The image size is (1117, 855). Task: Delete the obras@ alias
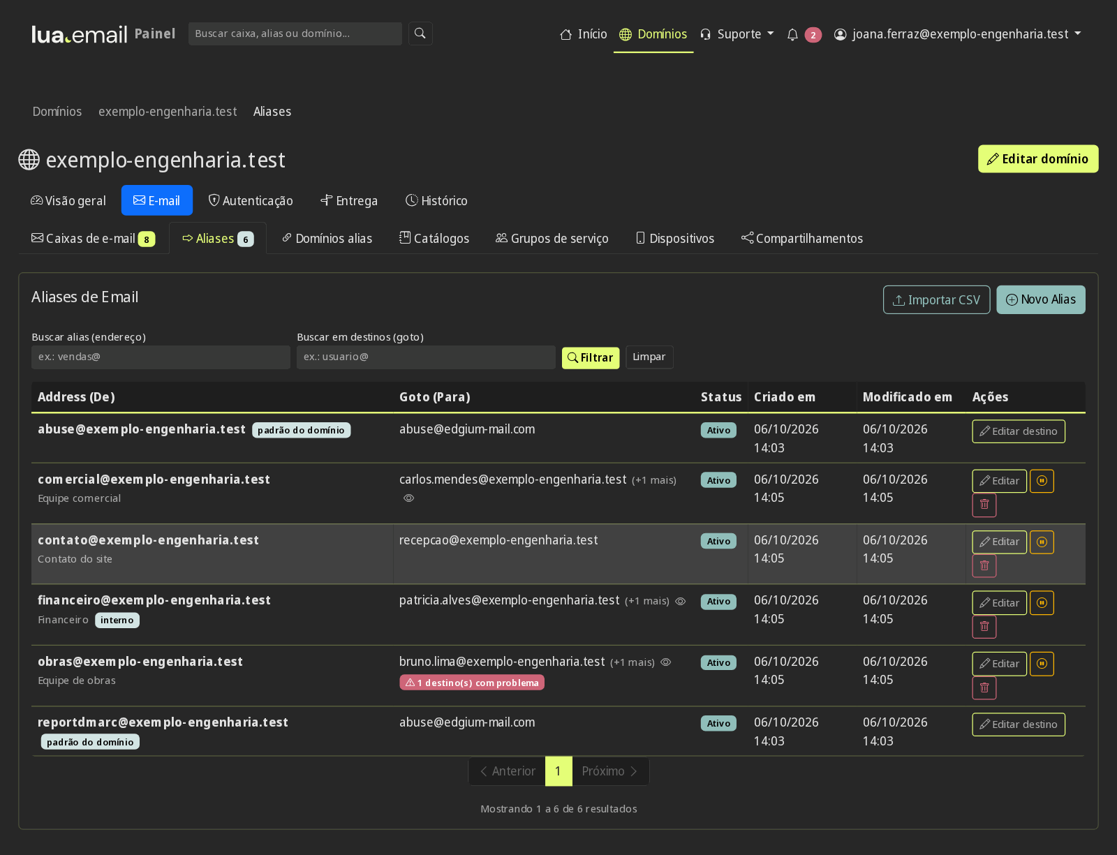click(984, 687)
